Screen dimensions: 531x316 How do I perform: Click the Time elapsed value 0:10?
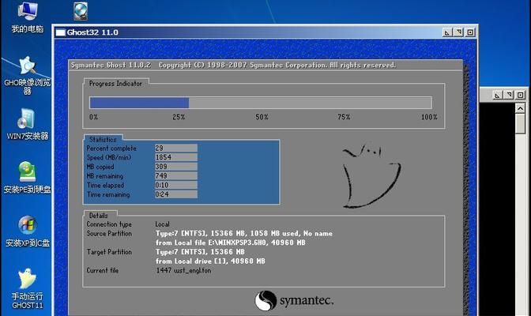click(176, 185)
